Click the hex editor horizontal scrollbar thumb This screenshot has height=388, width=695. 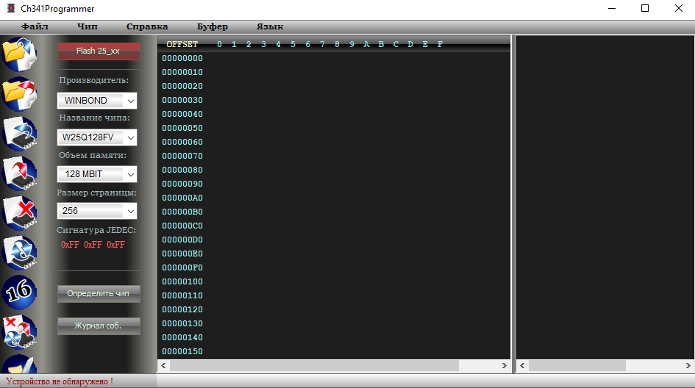pos(314,365)
